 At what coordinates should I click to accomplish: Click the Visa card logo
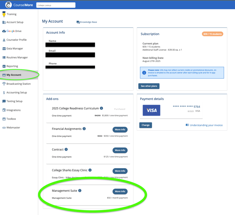pos(152,110)
